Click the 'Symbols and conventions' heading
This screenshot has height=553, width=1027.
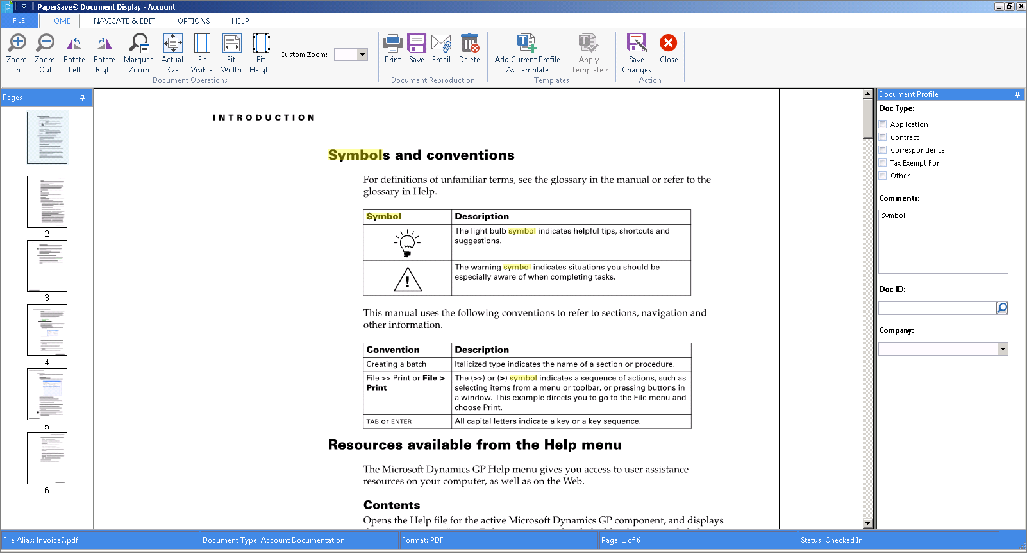421,155
